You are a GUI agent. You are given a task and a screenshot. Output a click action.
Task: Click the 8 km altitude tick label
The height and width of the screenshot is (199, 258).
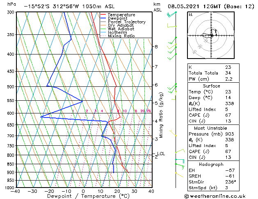click(x=156, y=47)
